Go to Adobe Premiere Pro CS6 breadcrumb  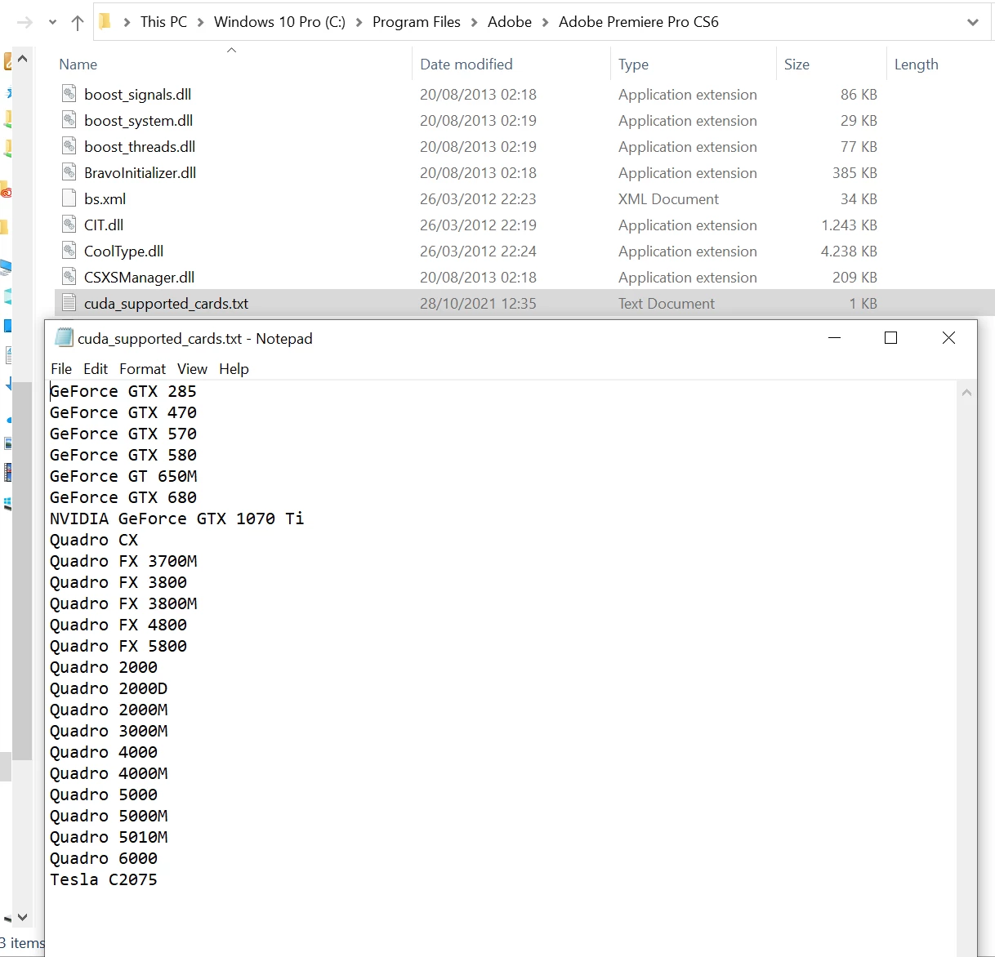click(x=639, y=22)
